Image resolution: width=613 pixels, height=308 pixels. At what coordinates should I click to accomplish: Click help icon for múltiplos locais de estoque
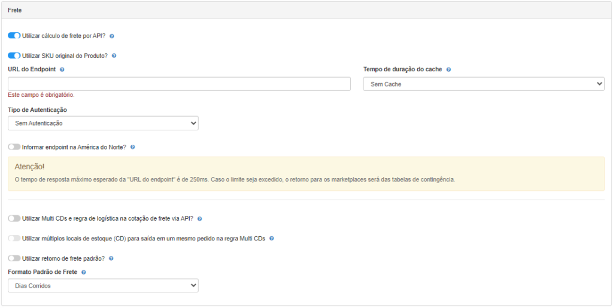click(x=272, y=238)
